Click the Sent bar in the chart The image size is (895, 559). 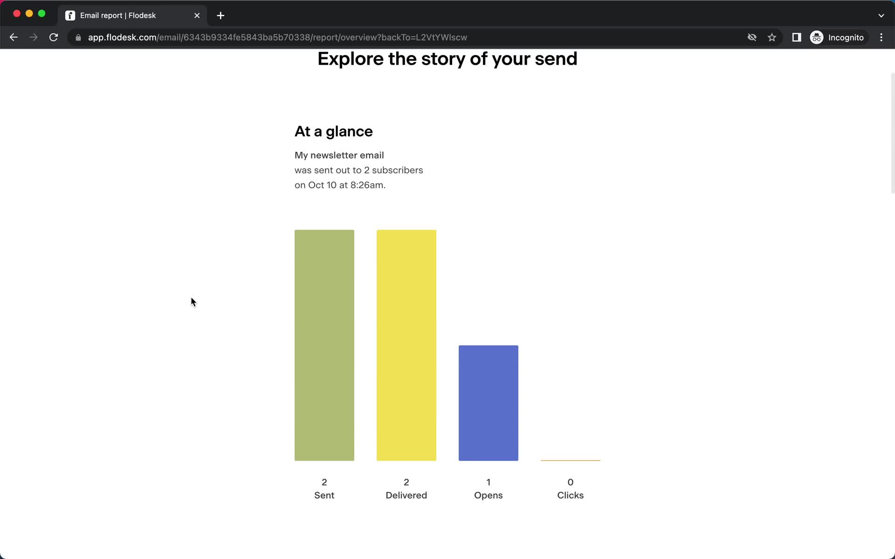point(325,345)
